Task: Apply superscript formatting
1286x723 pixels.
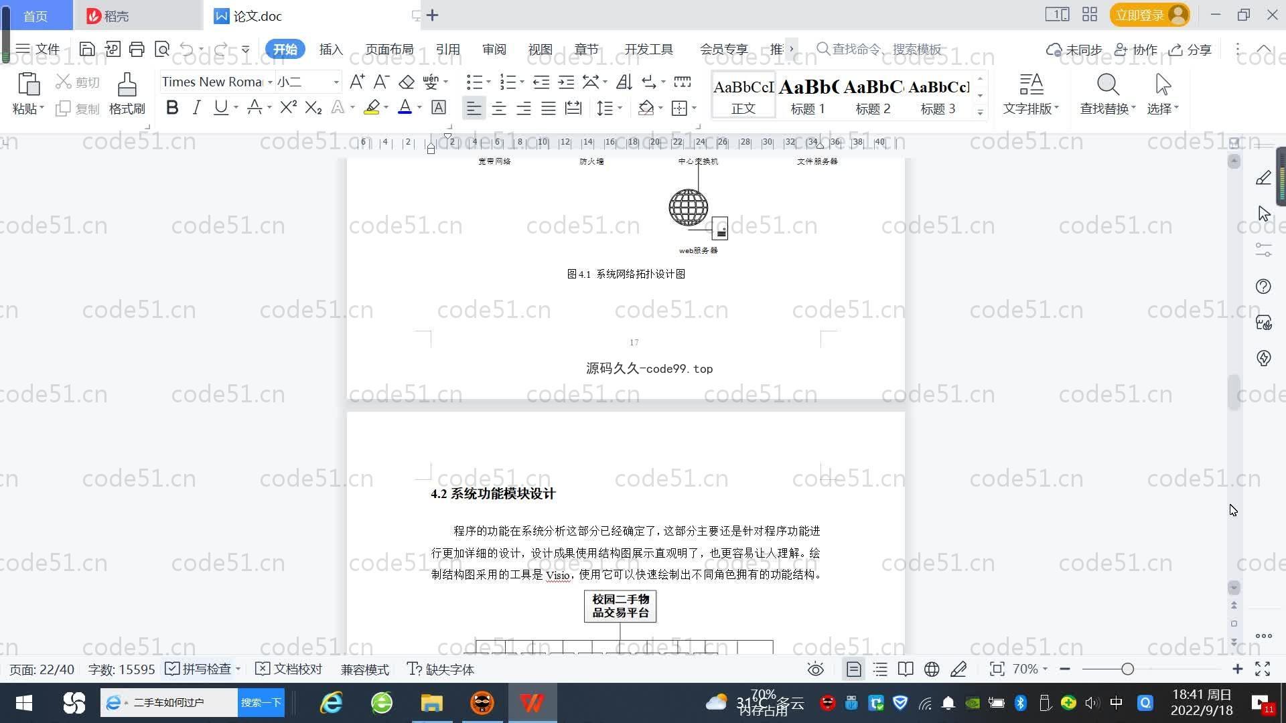Action: pos(288,108)
